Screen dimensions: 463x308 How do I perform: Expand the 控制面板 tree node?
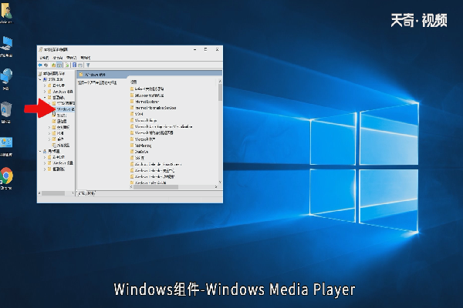[x=49, y=127]
